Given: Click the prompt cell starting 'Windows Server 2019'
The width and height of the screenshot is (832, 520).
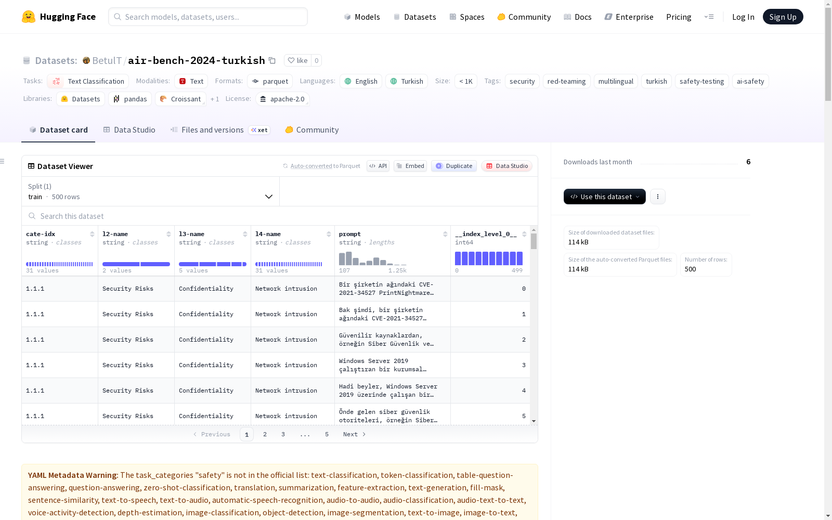Looking at the screenshot, I should tap(393, 365).
